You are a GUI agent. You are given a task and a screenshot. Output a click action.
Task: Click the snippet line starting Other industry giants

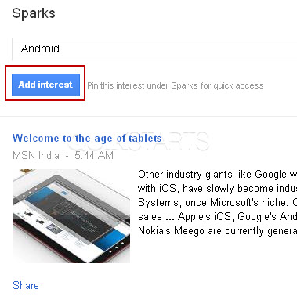click(x=217, y=174)
